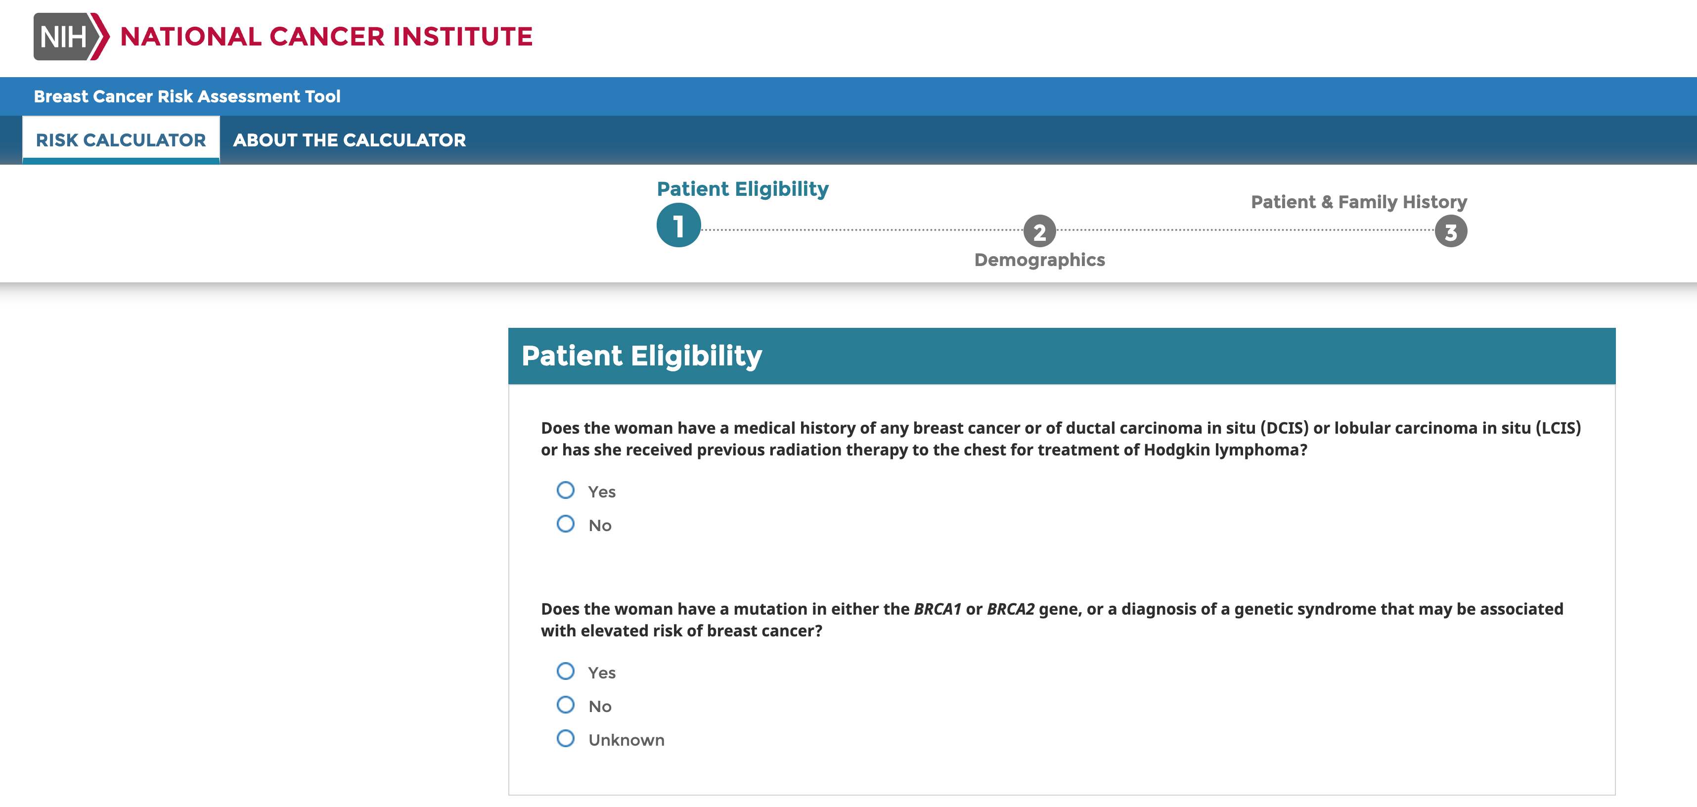The height and width of the screenshot is (807, 1697).
Task: Click dotted progress line between steps 1 and 2
Action: pyautogui.click(x=862, y=230)
